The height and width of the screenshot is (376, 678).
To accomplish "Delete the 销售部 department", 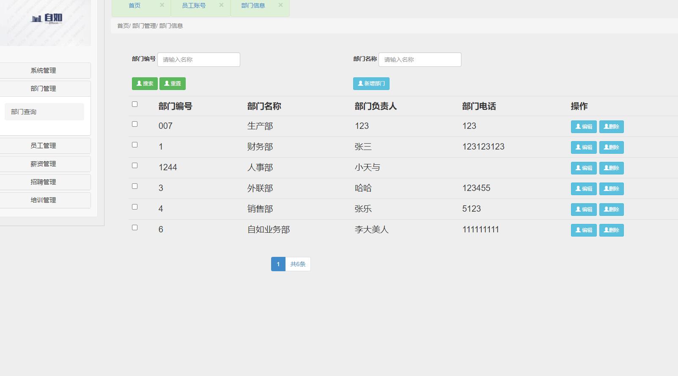I will 612,210.
